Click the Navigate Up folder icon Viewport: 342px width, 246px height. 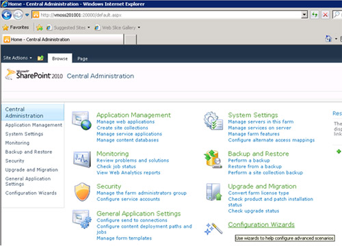pos(40,58)
